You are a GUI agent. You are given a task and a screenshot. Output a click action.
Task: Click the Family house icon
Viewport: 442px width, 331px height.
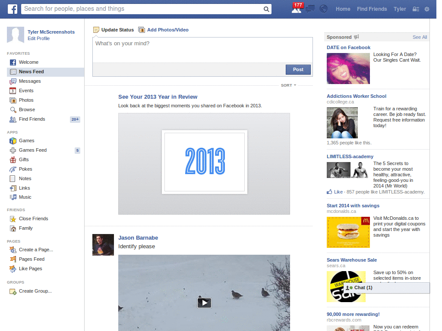(x=13, y=228)
